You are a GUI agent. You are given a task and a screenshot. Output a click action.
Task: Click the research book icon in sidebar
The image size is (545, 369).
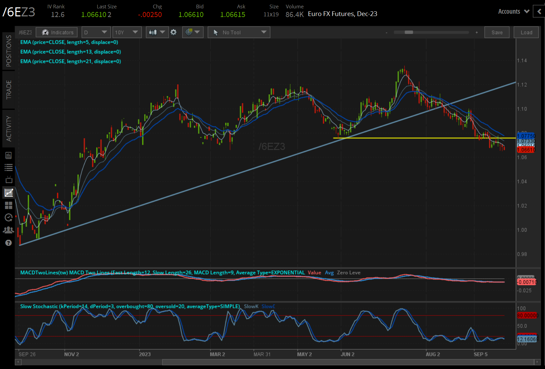pyautogui.click(x=9, y=155)
